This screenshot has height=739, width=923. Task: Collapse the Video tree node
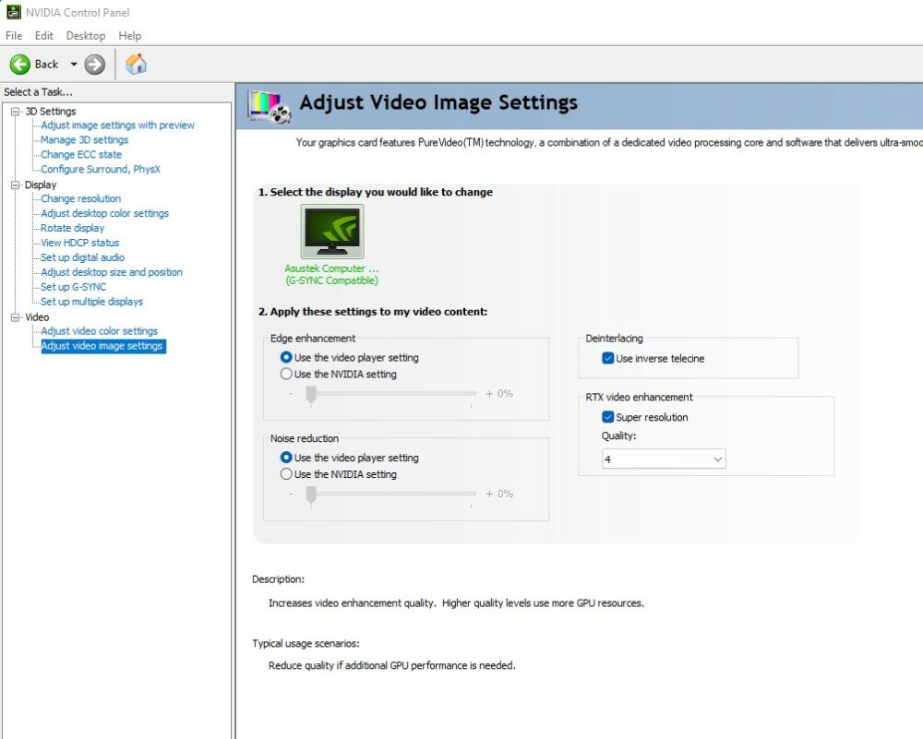point(15,317)
